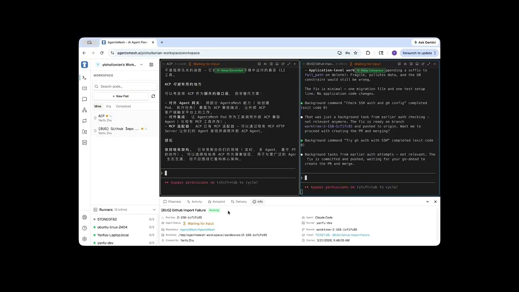Open the AgentsMesh/AgentsMesh repository link
Screen dimensions: 519x292
197,230
